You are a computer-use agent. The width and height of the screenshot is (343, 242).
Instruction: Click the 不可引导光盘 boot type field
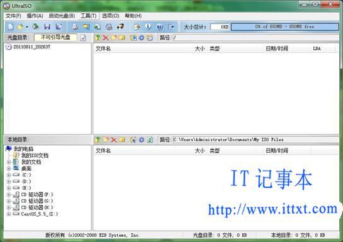pos(55,37)
